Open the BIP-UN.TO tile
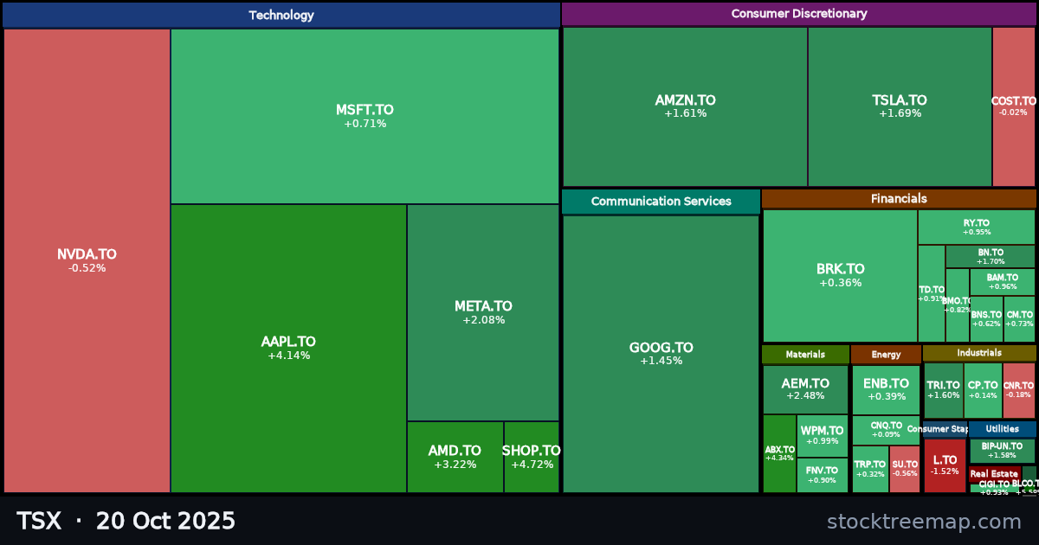The image size is (1039, 545). (x=1002, y=451)
